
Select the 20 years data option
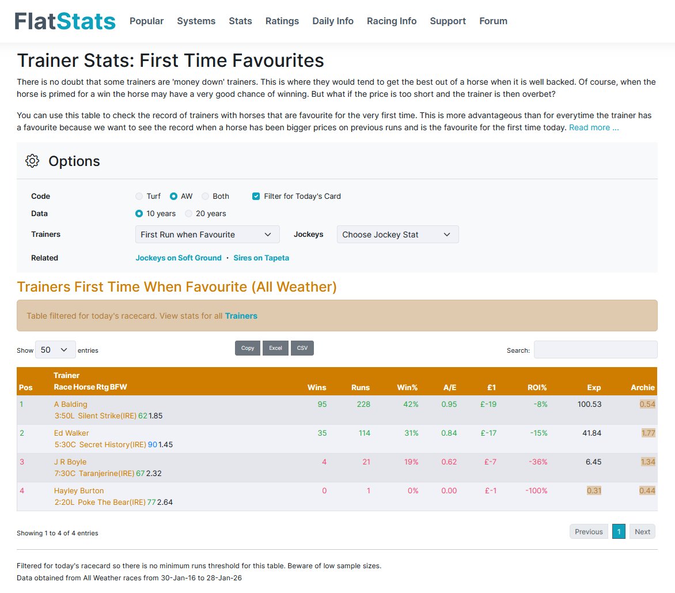pyautogui.click(x=188, y=214)
